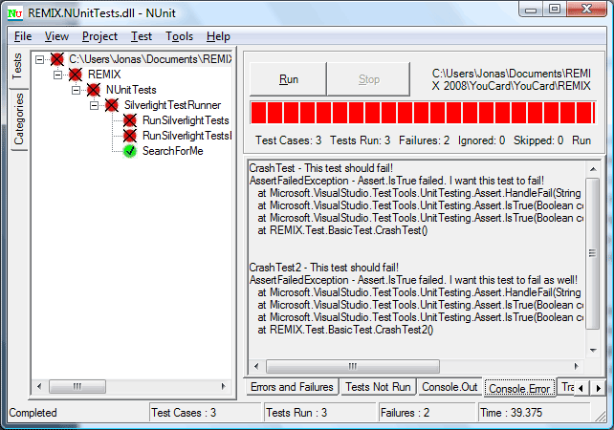
Task: Click the window resize grip in corner
Action: [600, 416]
